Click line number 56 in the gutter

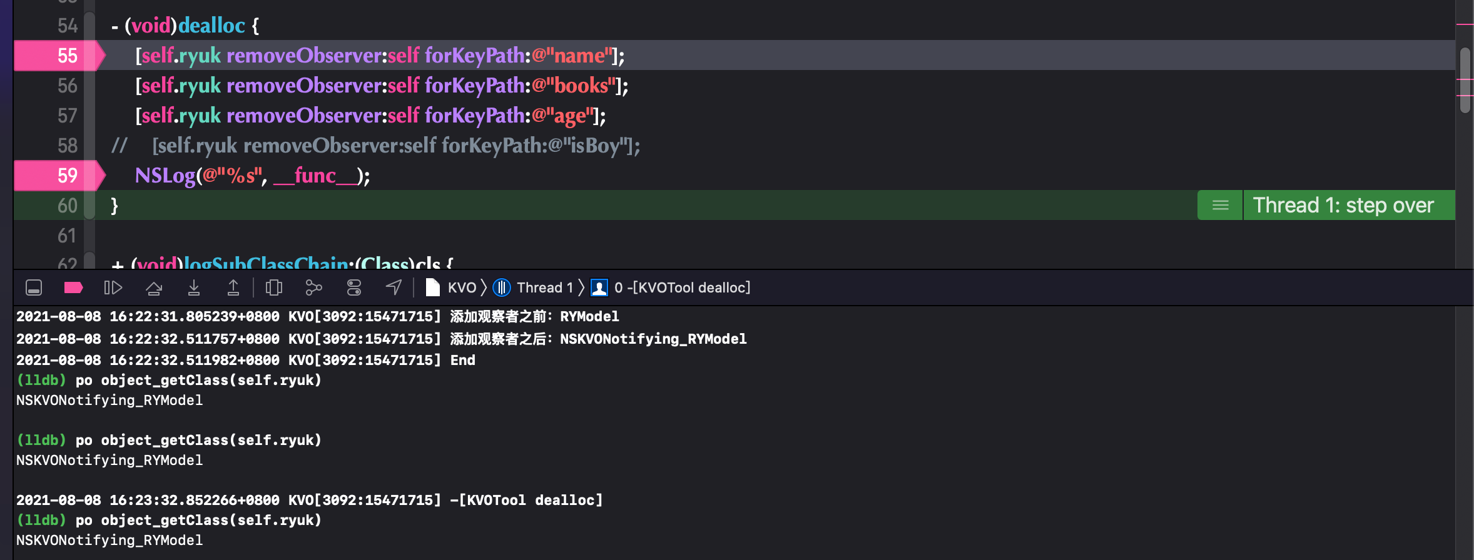[68, 86]
